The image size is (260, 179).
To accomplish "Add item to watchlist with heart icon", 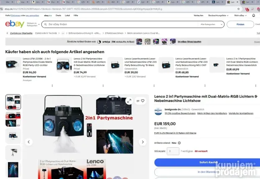I will pyautogui.click(x=143, y=101).
